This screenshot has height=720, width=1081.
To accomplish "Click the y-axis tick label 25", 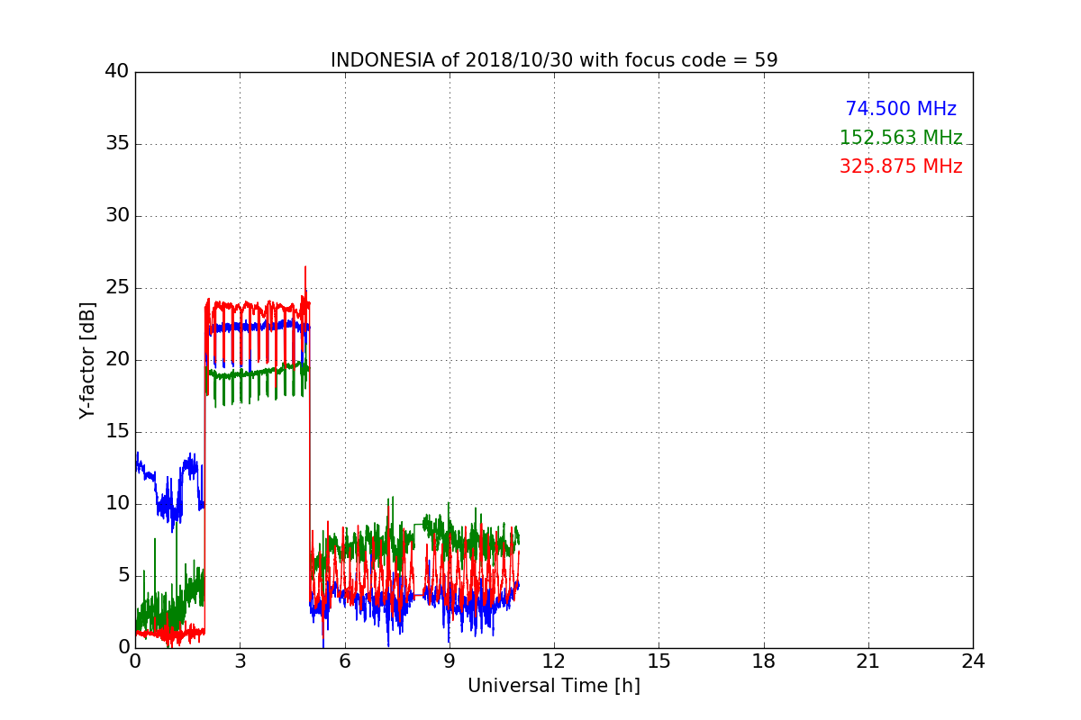I will [117, 288].
